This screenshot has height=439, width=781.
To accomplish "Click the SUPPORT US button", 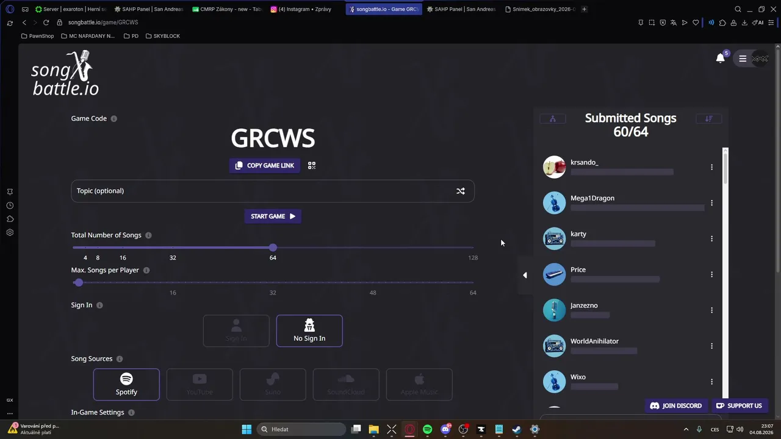I will coord(739,405).
